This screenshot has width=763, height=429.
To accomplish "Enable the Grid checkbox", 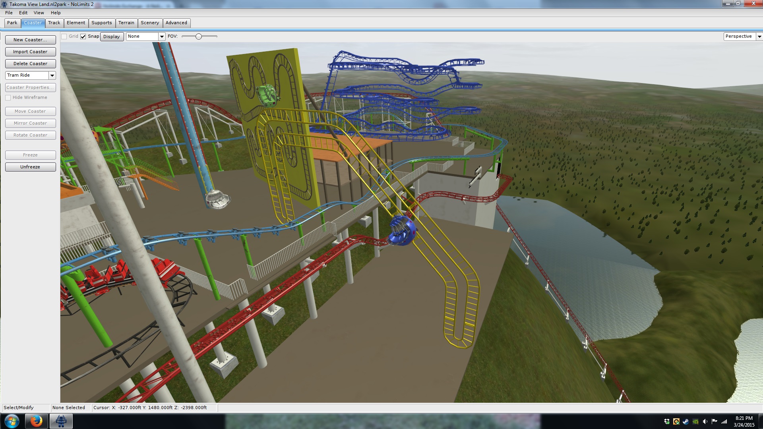I will 64,37.
